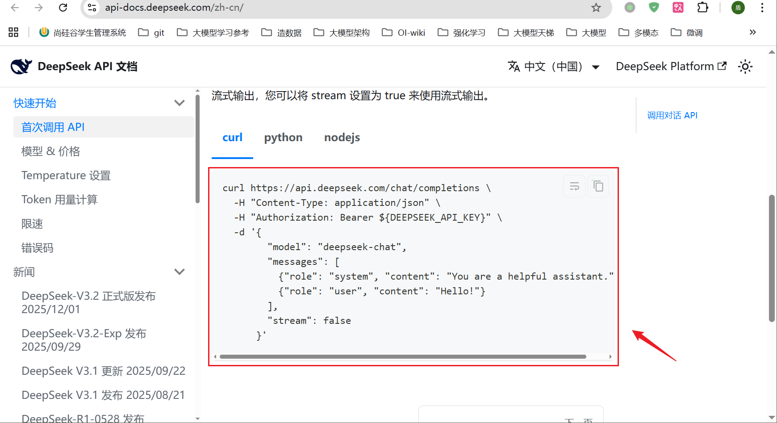This screenshot has height=423, width=777.
Task: Open the language dropdown 中文（中国）
Action: pos(554,67)
